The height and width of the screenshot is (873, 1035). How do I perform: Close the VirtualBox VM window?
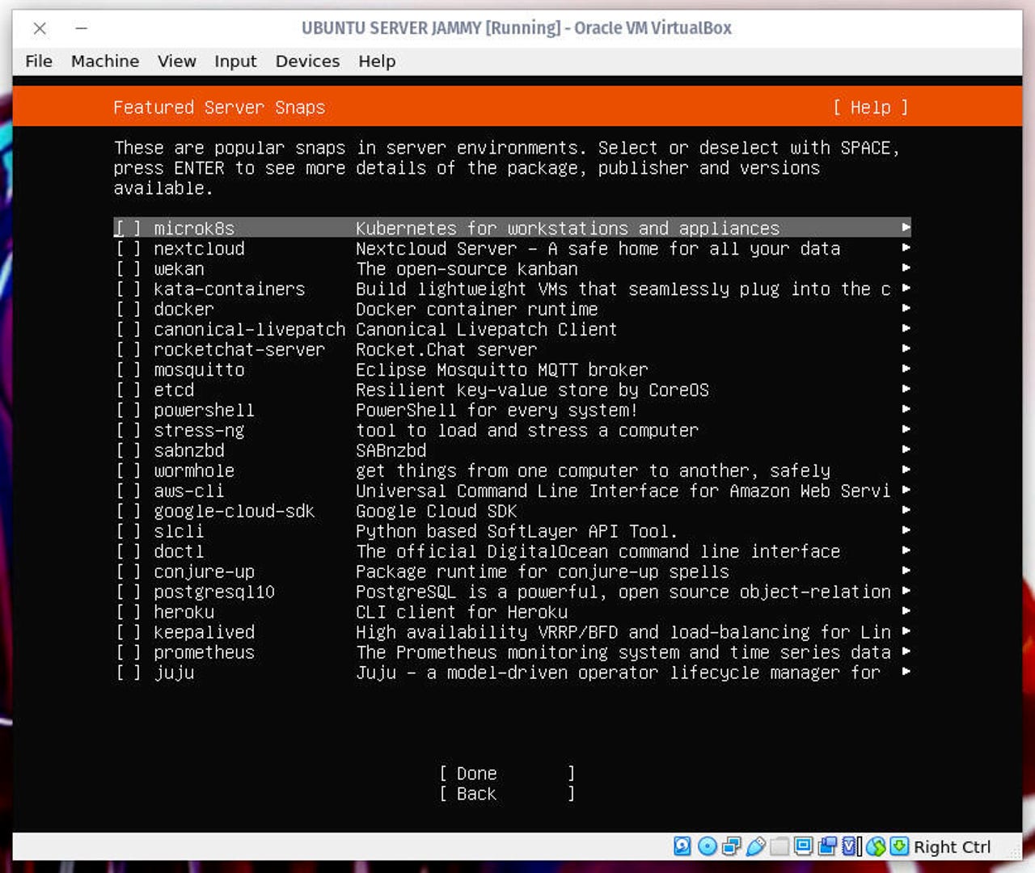point(40,28)
